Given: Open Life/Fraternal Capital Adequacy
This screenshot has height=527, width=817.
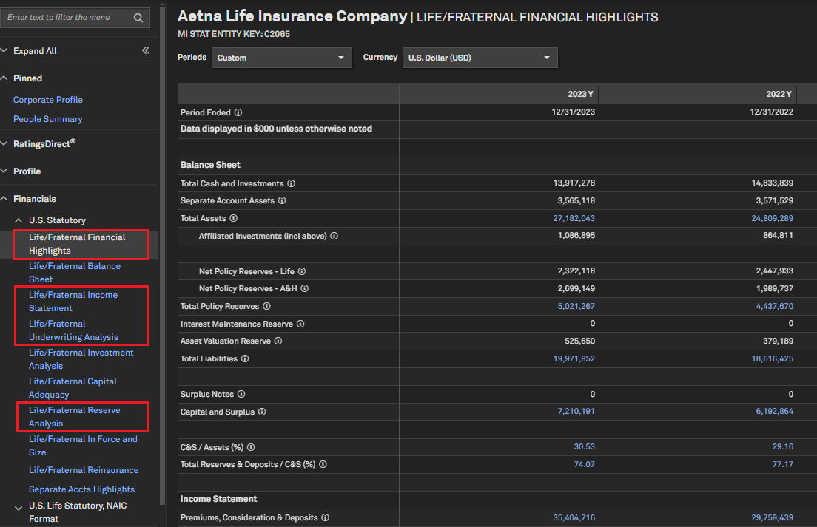Looking at the screenshot, I should point(73,388).
